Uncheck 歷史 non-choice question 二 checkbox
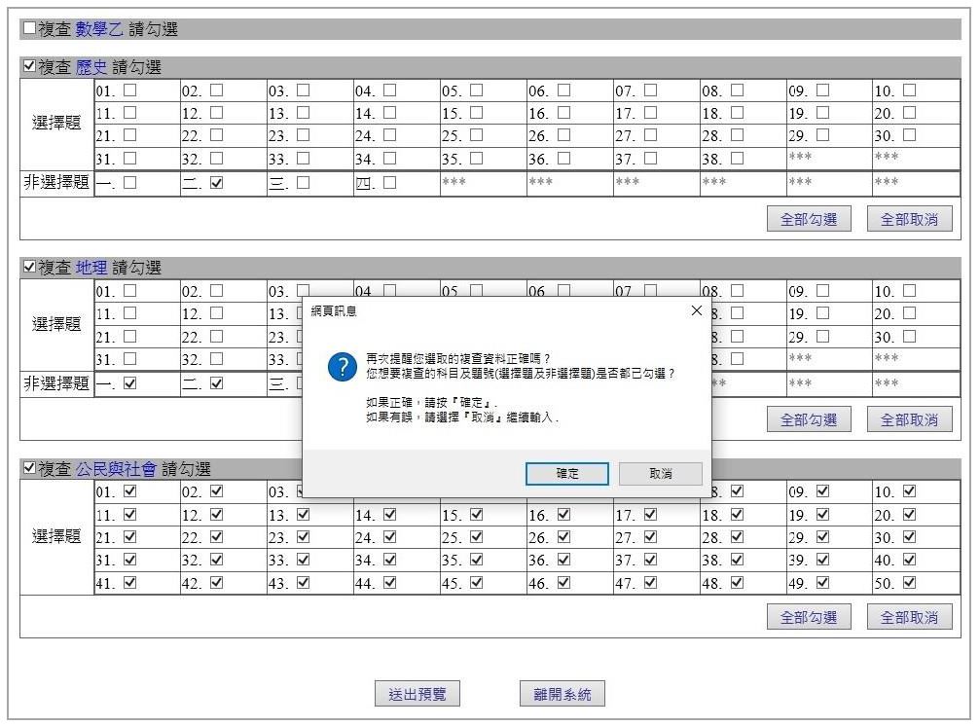The image size is (980, 726). coord(216,182)
